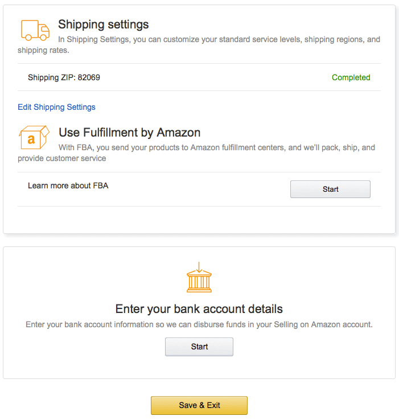Click the down arrow above the bank icon

pos(199,266)
